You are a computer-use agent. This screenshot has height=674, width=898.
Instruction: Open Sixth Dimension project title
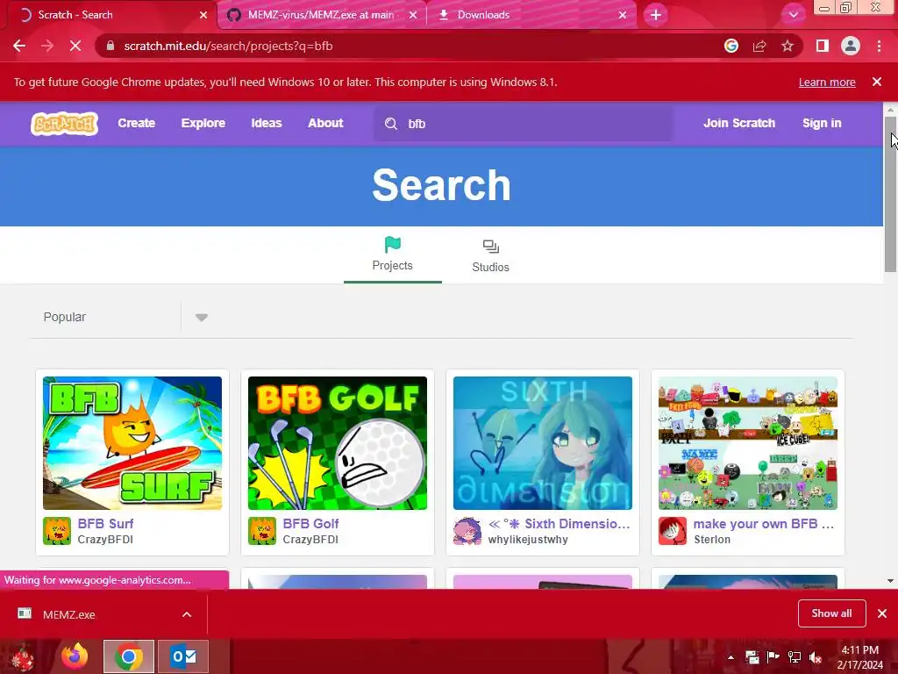tap(559, 523)
